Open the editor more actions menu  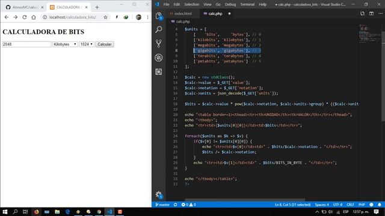380,13
